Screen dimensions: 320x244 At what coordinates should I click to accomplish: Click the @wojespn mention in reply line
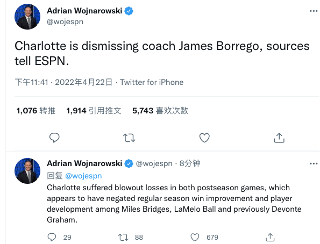(83, 176)
